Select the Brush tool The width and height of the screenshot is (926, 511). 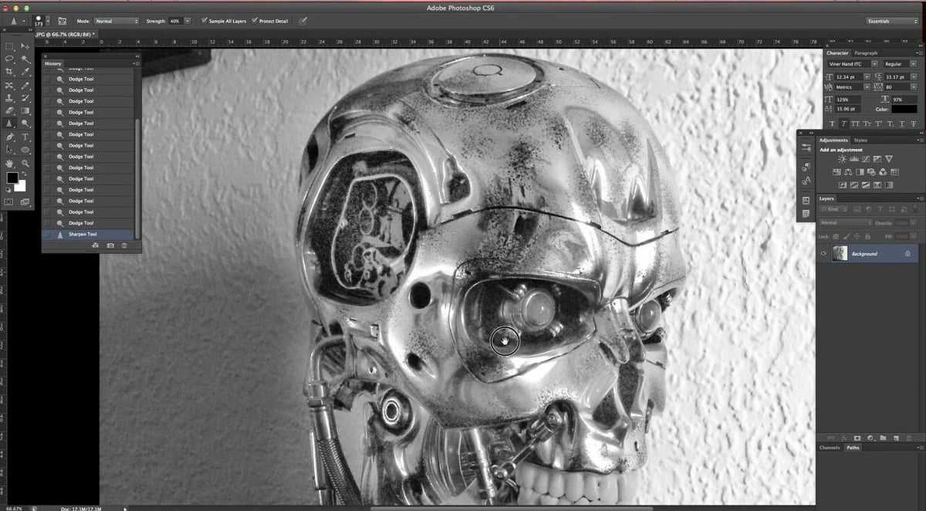25,85
